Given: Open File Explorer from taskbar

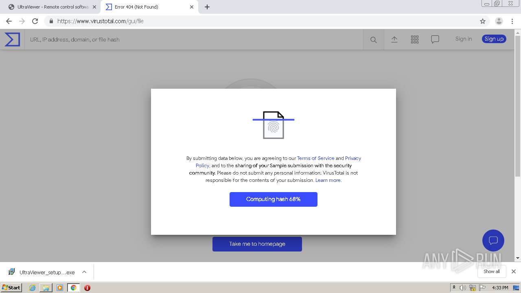Looking at the screenshot, I should point(46,288).
